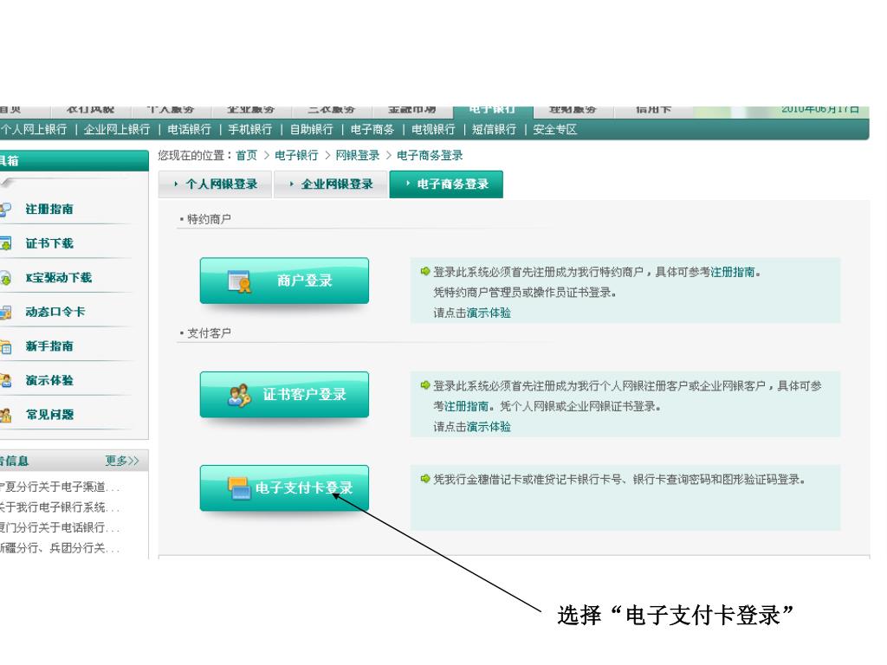Click the 动态口令卡 sidebar icon
Screen dimensions: 887x665
(x=6, y=312)
